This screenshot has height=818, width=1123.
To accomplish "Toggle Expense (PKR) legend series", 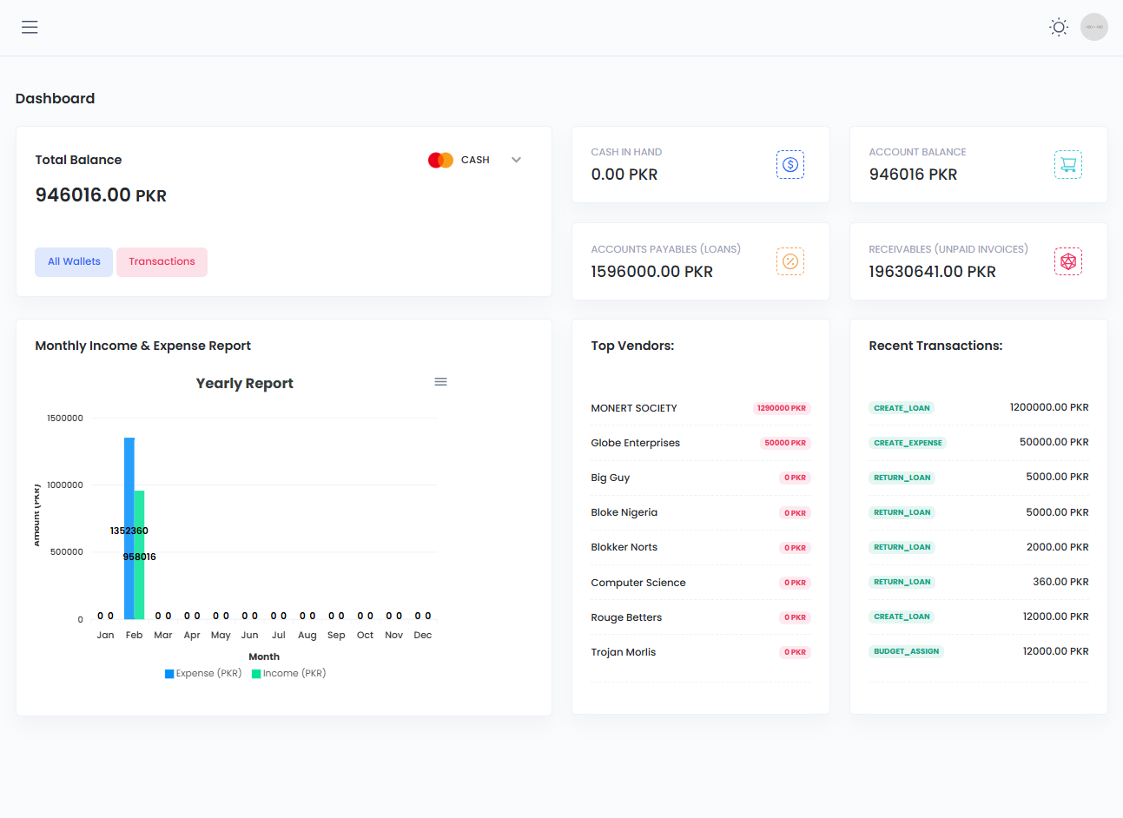I will click(x=203, y=673).
